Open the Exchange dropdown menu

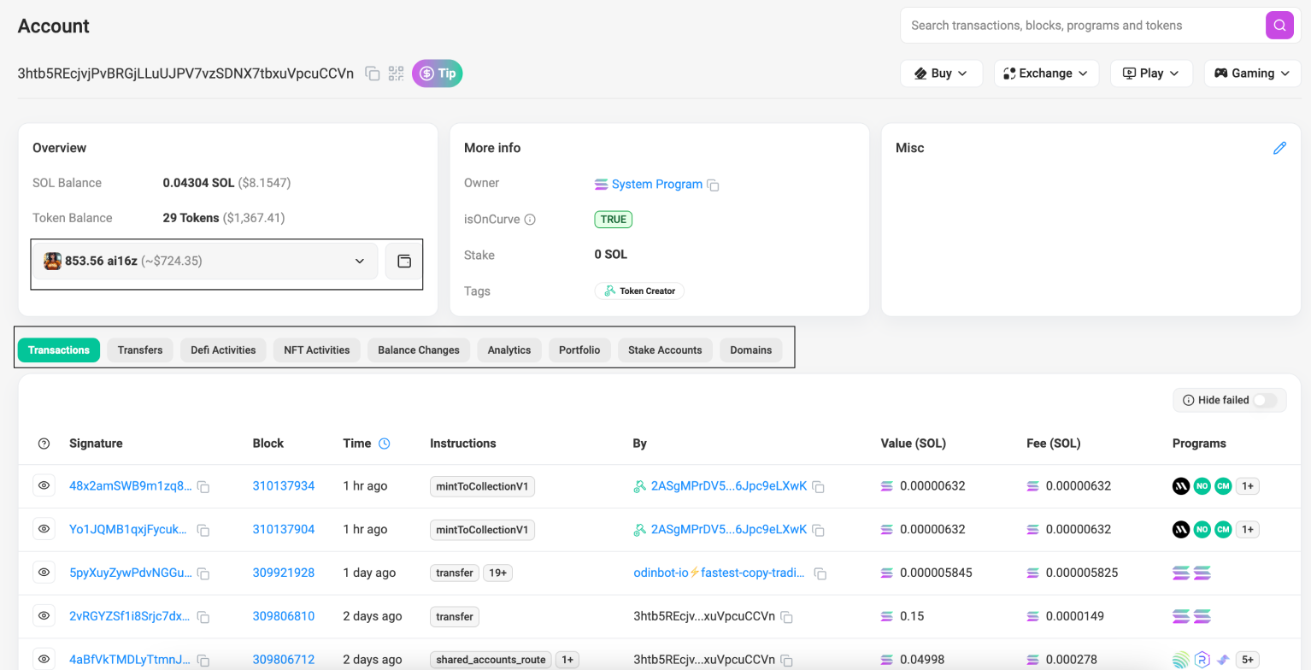point(1046,73)
